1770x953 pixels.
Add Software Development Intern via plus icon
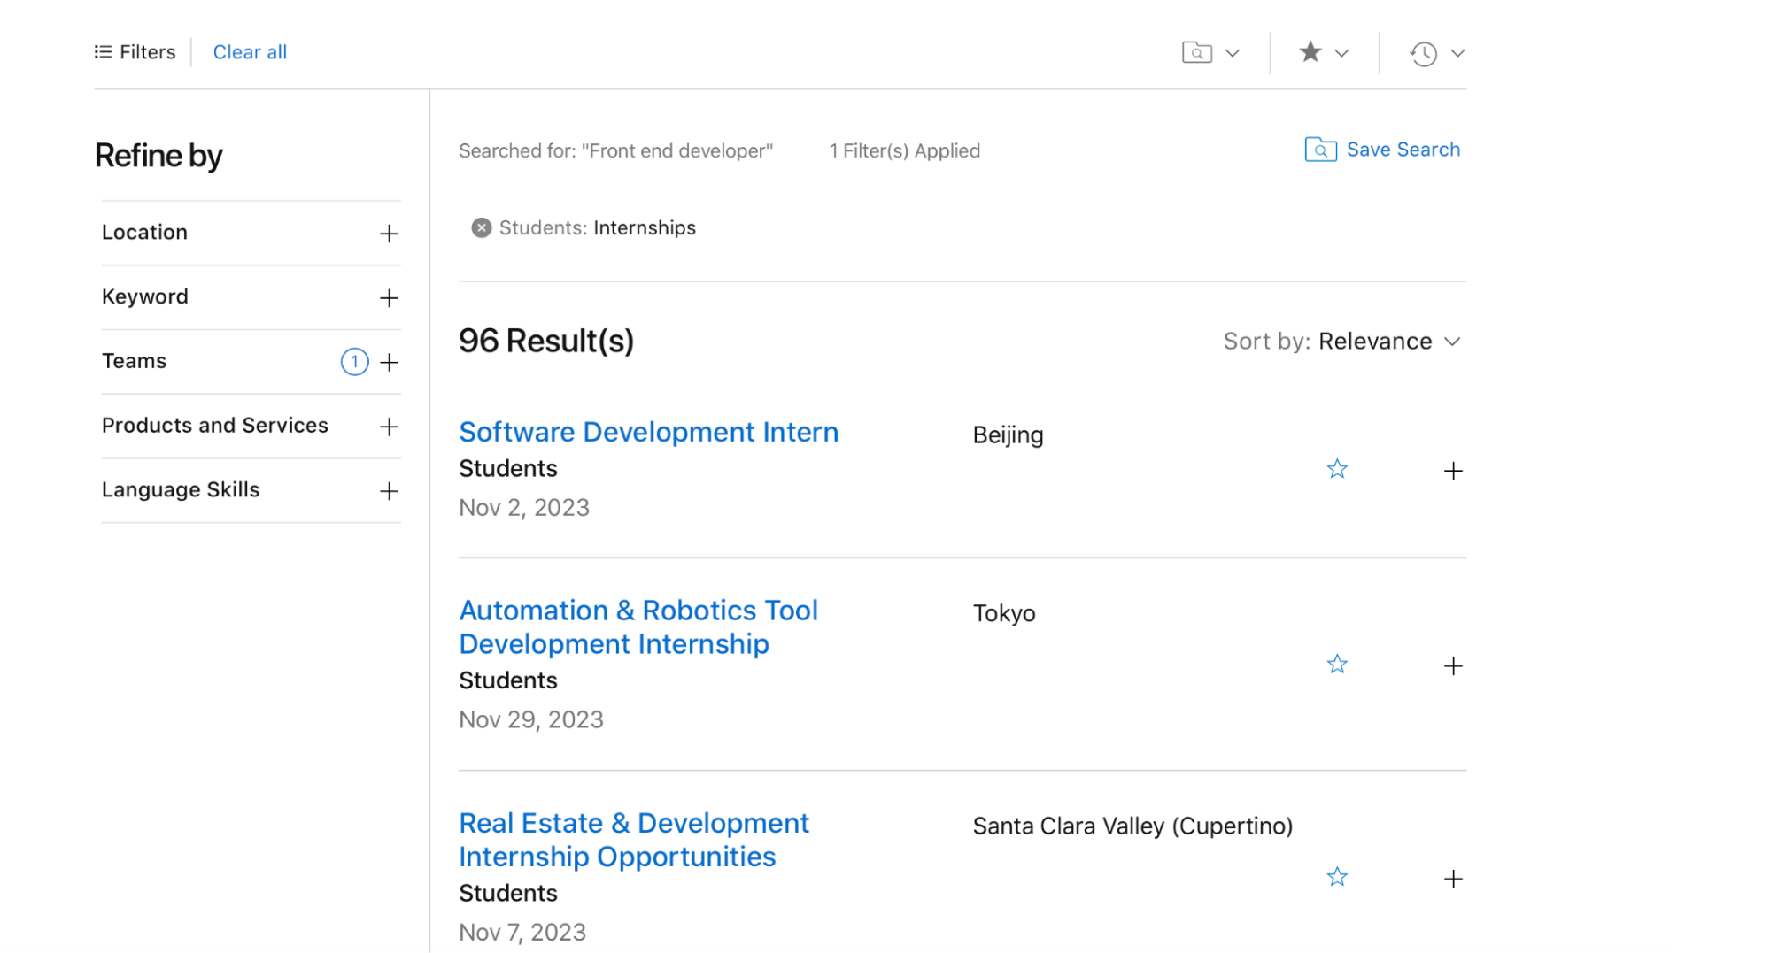[x=1453, y=471]
